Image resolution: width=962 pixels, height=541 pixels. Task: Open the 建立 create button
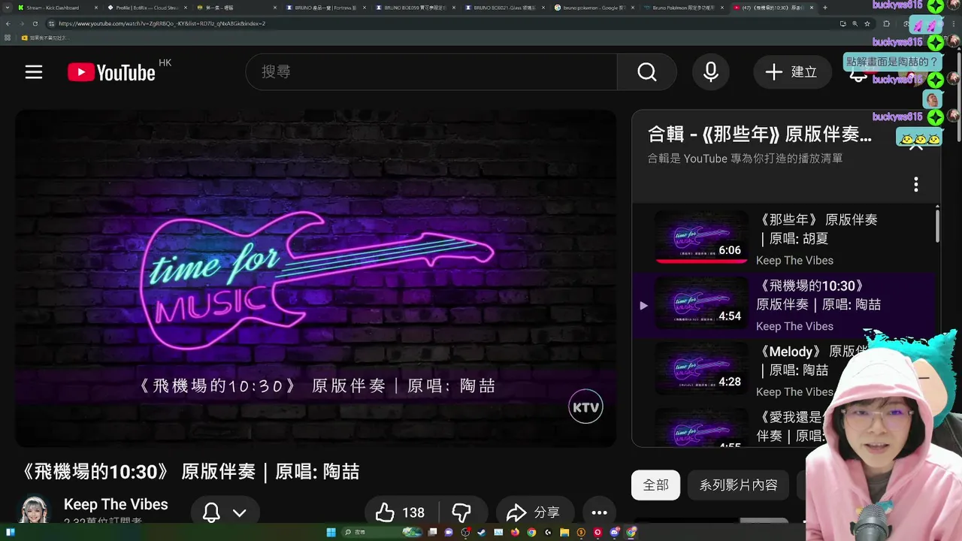[792, 72]
